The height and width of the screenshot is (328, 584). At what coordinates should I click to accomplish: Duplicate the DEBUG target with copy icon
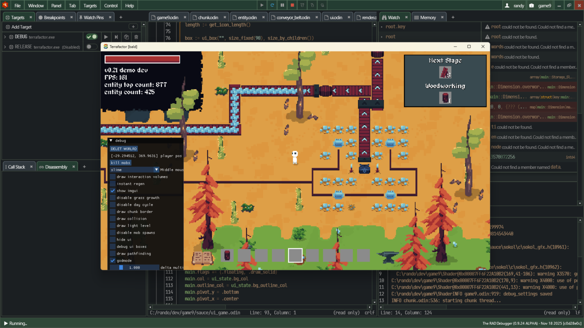126,37
